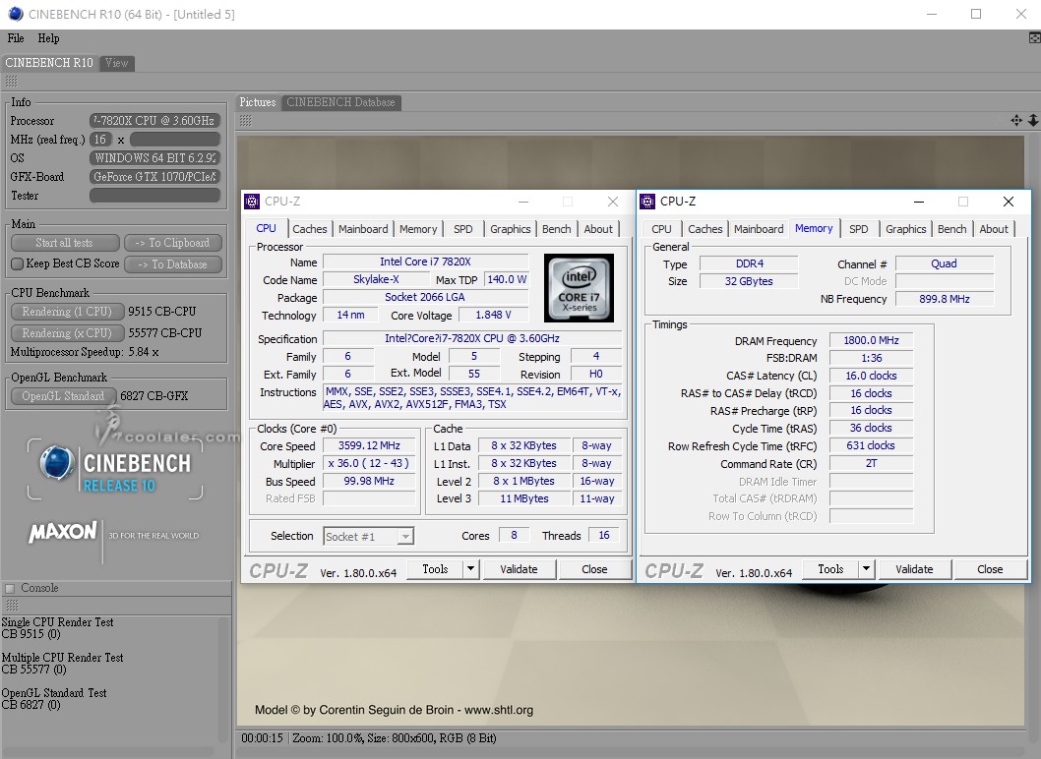Click the panel toggle icon at top right

click(1034, 37)
